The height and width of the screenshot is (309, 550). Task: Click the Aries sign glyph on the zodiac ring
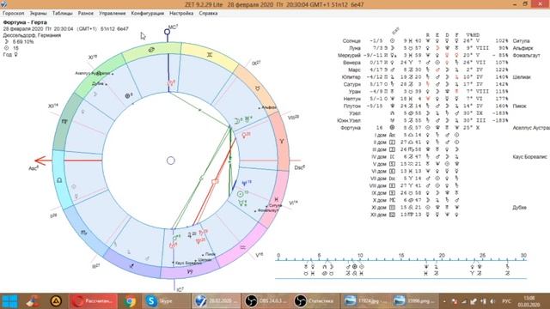282,141
